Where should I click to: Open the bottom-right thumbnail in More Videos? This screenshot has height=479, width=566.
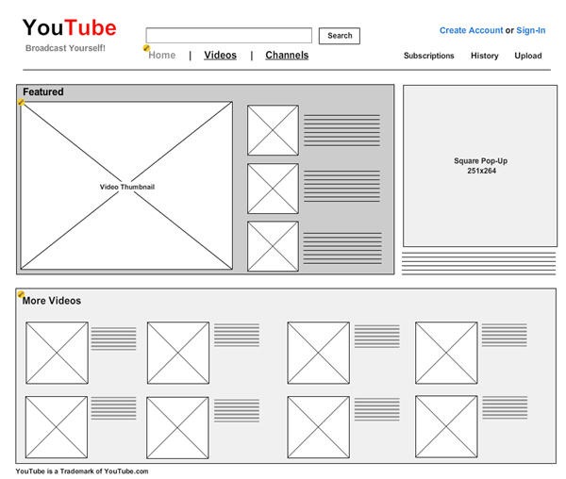(446, 426)
